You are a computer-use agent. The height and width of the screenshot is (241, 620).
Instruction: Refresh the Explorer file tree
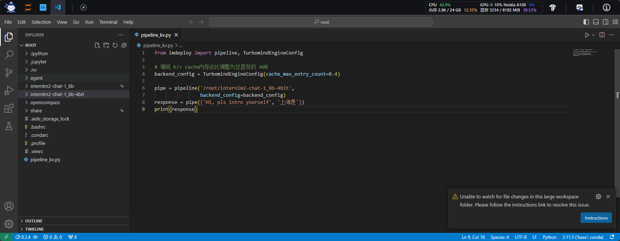[115, 45]
